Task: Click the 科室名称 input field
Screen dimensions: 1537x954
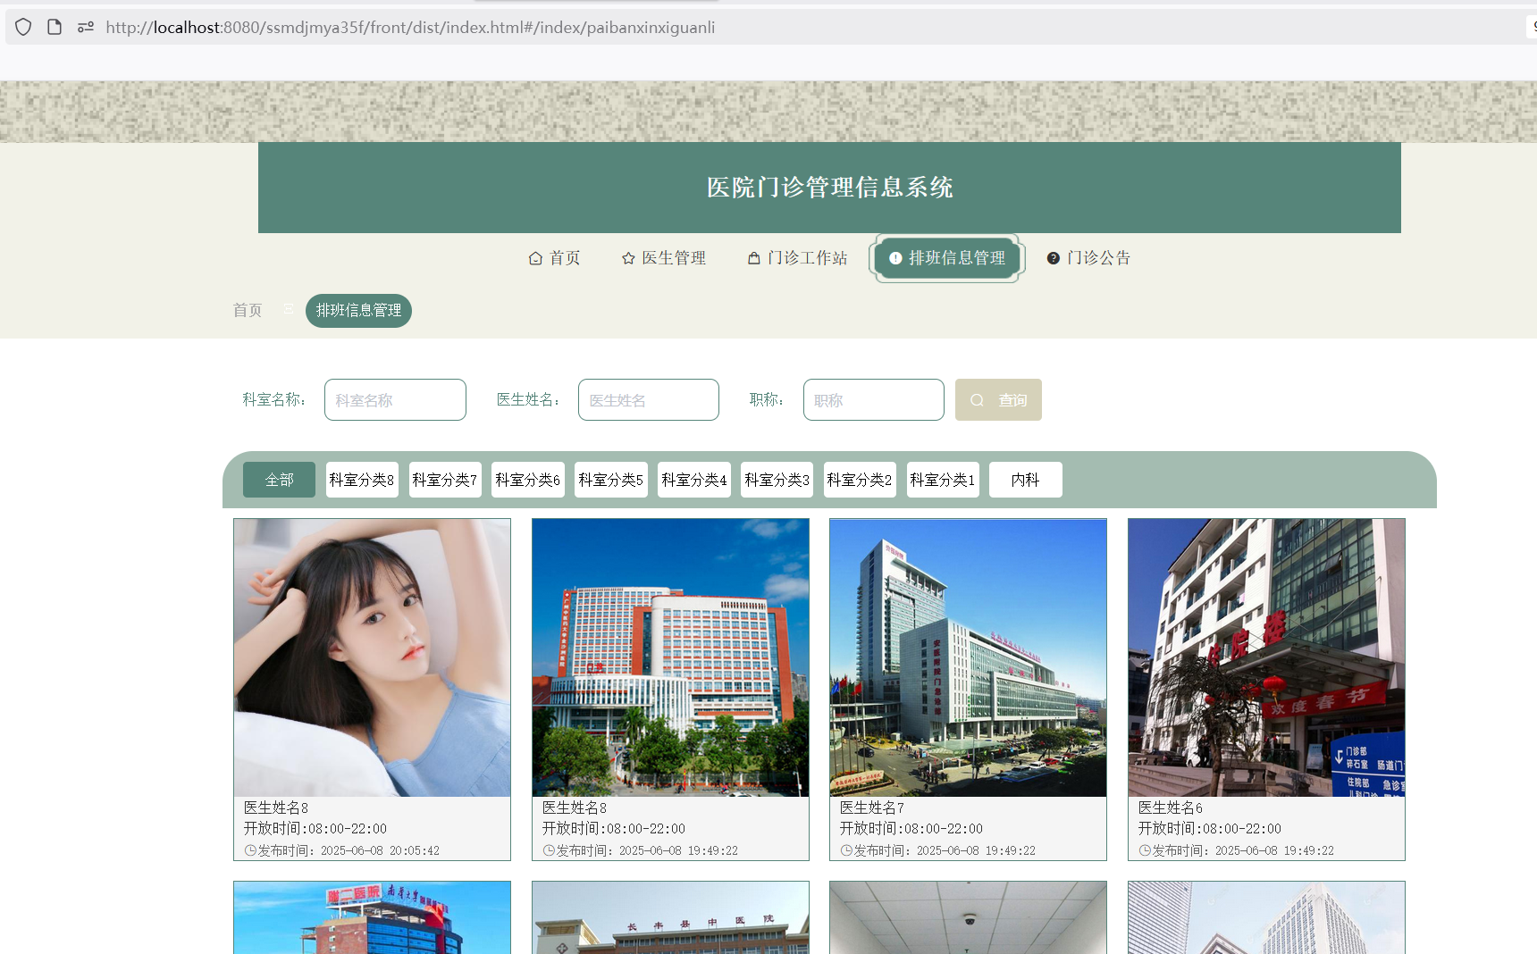Action: (x=395, y=400)
